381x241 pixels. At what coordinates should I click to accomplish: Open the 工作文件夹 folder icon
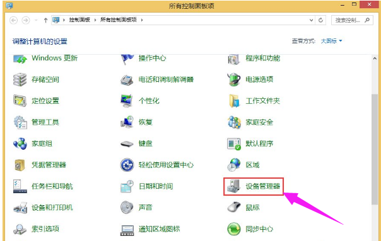click(x=234, y=101)
